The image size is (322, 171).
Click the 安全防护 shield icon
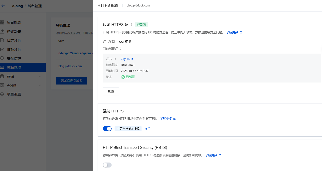click(x=2, y=58)
